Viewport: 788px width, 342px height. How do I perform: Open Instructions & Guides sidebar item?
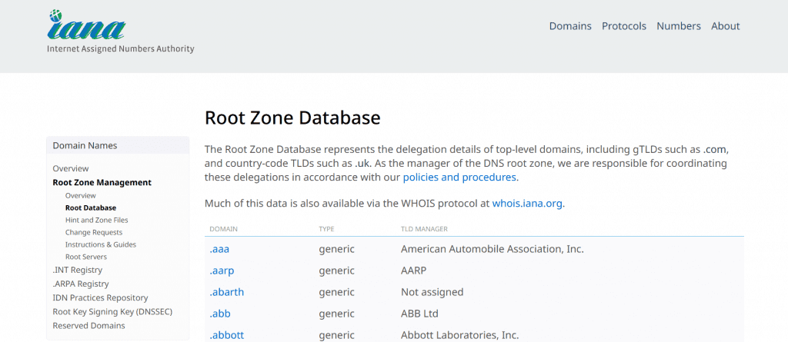(x=101, y=244)
